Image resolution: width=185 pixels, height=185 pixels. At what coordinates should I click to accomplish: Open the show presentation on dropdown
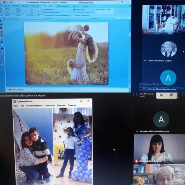click(105, 12)
